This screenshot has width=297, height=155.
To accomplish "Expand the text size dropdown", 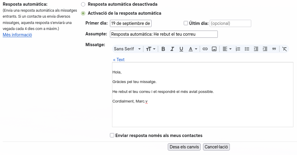I will [151, 49].
